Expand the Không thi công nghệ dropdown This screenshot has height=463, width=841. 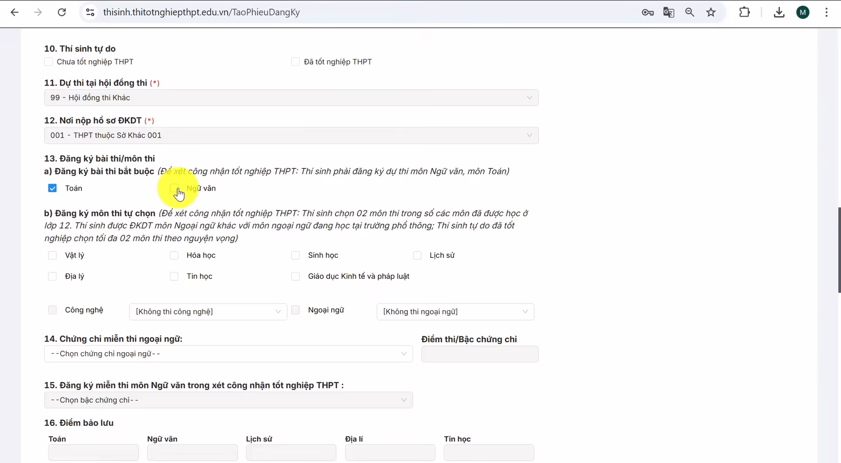[x=208, y=312]
